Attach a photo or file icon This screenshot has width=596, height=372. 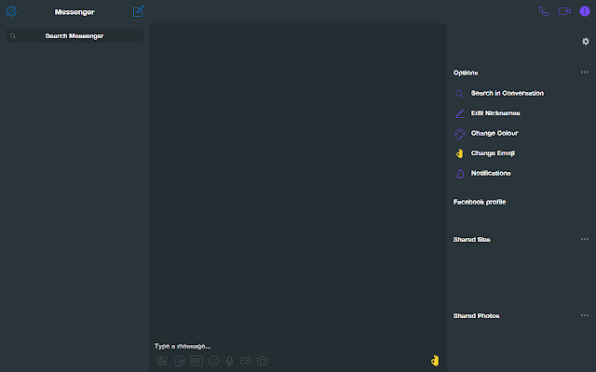click(162, 361)
